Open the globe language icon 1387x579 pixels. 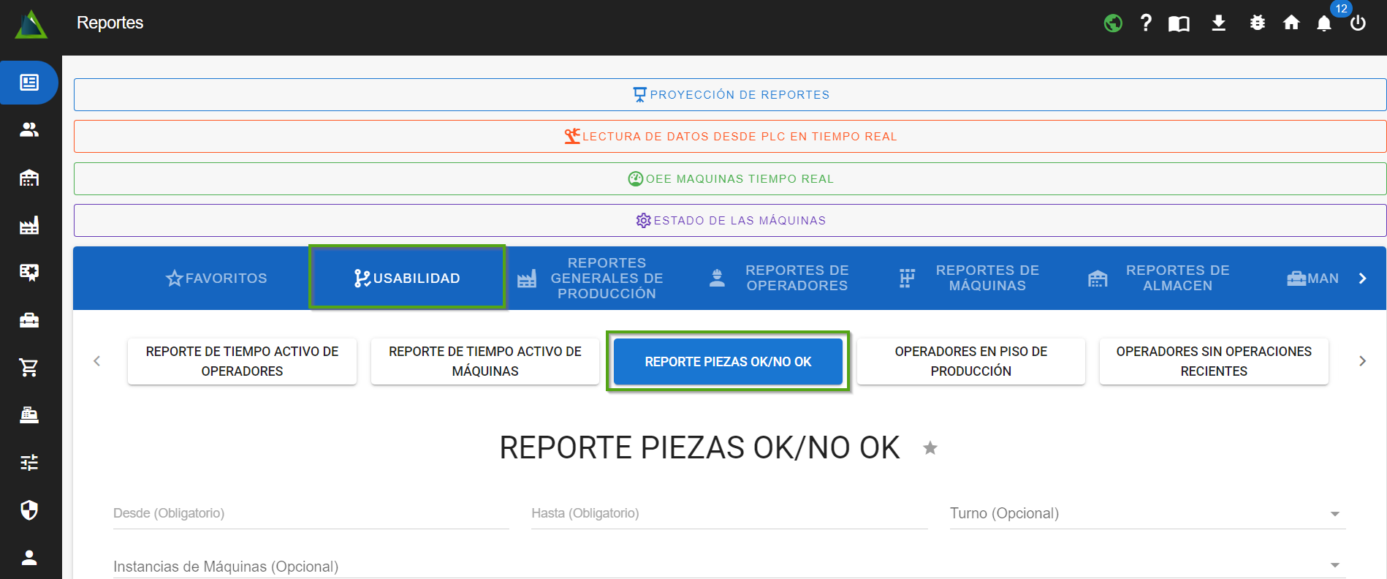(x=1113, y=23)
